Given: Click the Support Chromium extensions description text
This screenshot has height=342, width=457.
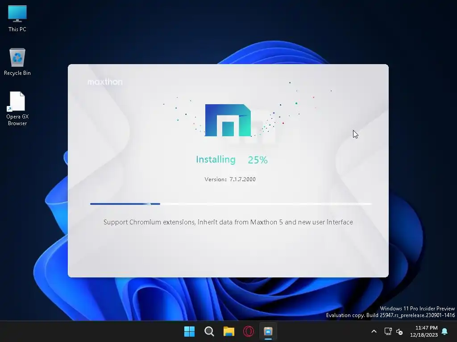Looking at the screenshot, I should (x=228, y=222).
